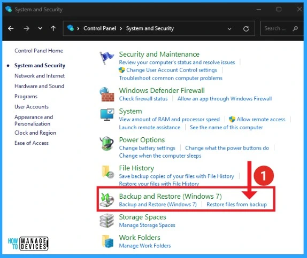Open Power Options heading

(x=142, y=139)
